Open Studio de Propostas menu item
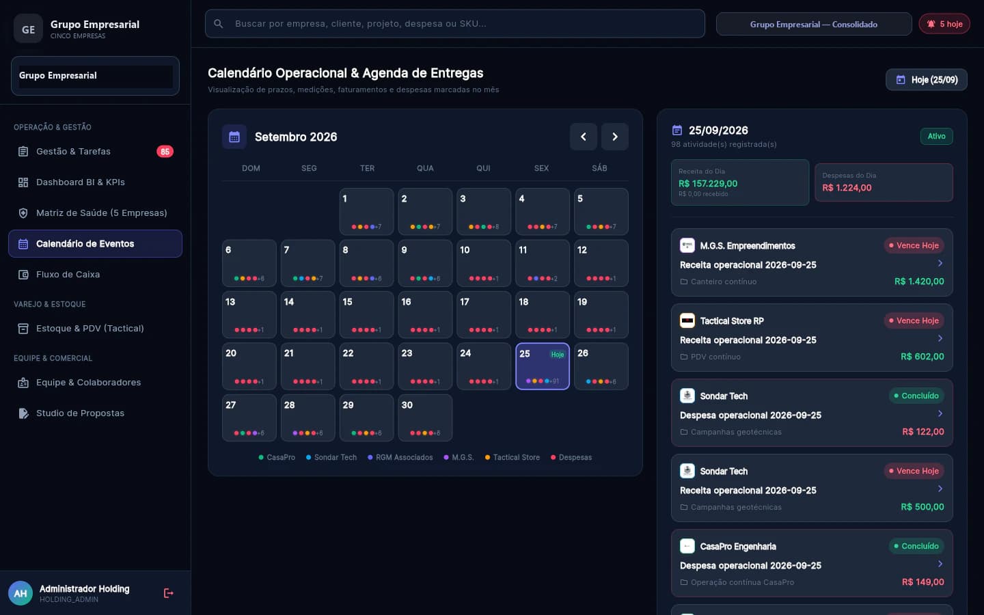 point(95,413)
